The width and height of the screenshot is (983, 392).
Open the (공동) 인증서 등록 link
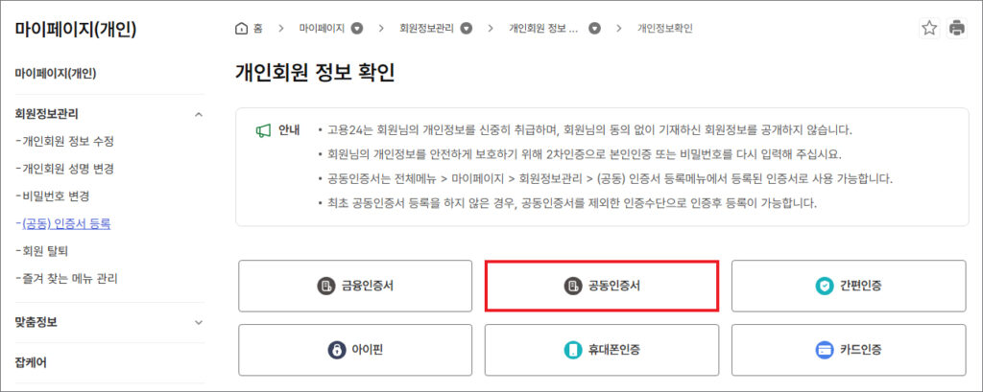pyautogui.click(x=65, y=224)
